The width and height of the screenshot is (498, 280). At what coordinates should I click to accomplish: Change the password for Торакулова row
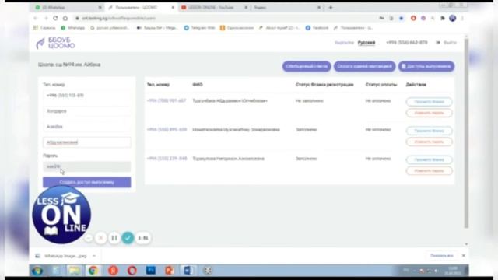429,171
